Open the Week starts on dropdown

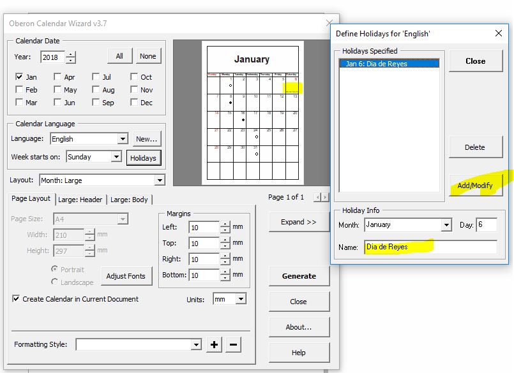[116, 157]
